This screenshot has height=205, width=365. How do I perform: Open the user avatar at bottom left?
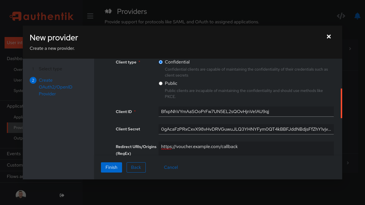21,195
